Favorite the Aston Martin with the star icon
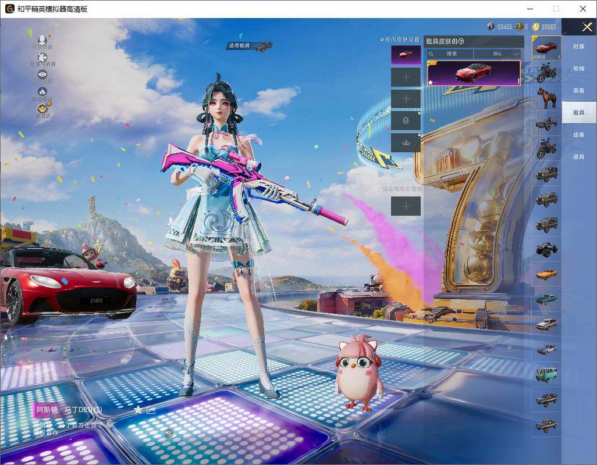The image size is (597, 465). (138, 410)
